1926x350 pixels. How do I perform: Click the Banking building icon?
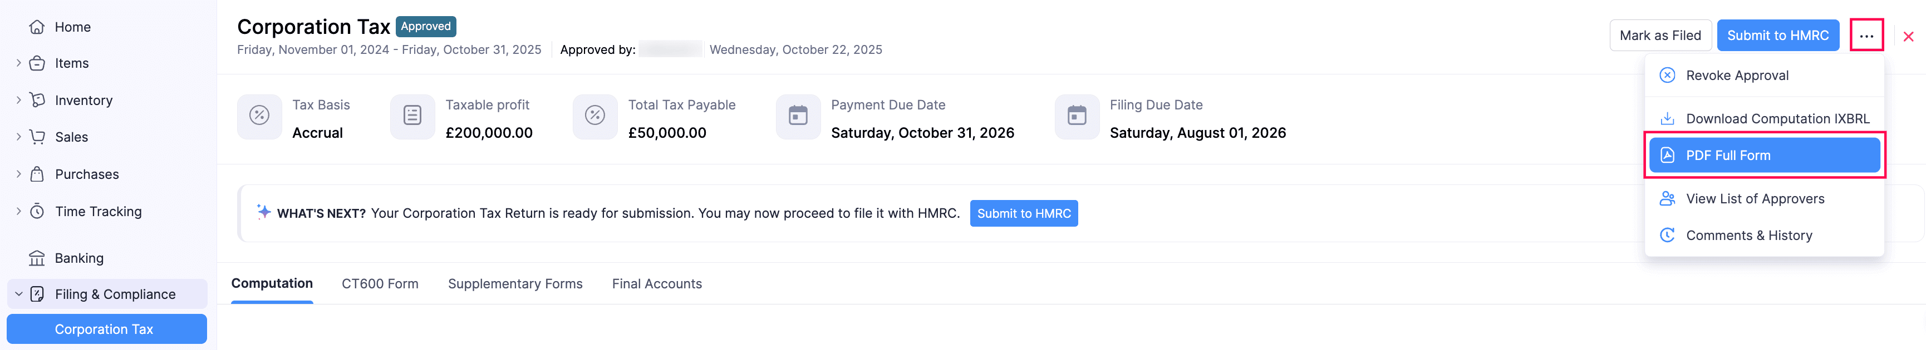(37, 258)
